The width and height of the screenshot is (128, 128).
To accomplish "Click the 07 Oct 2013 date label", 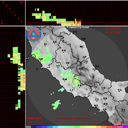I will point(113,28).
